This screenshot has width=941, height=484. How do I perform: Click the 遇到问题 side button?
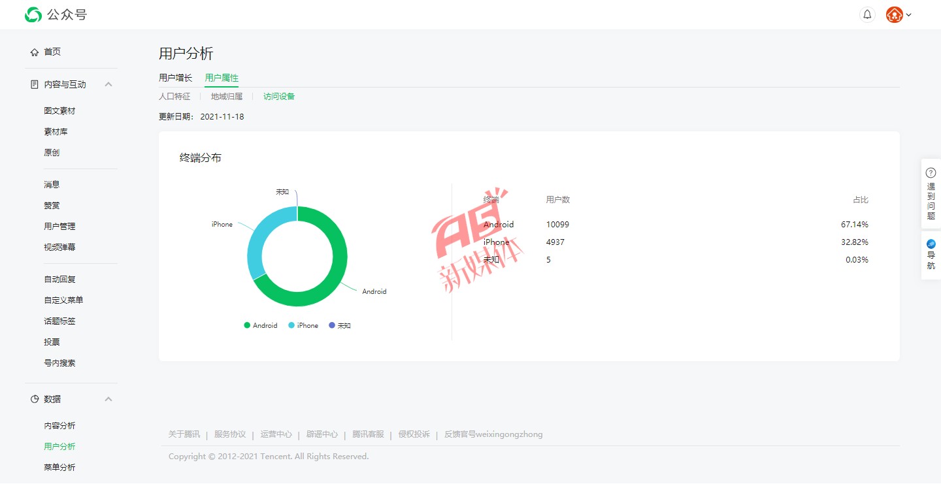pos(931,193)
